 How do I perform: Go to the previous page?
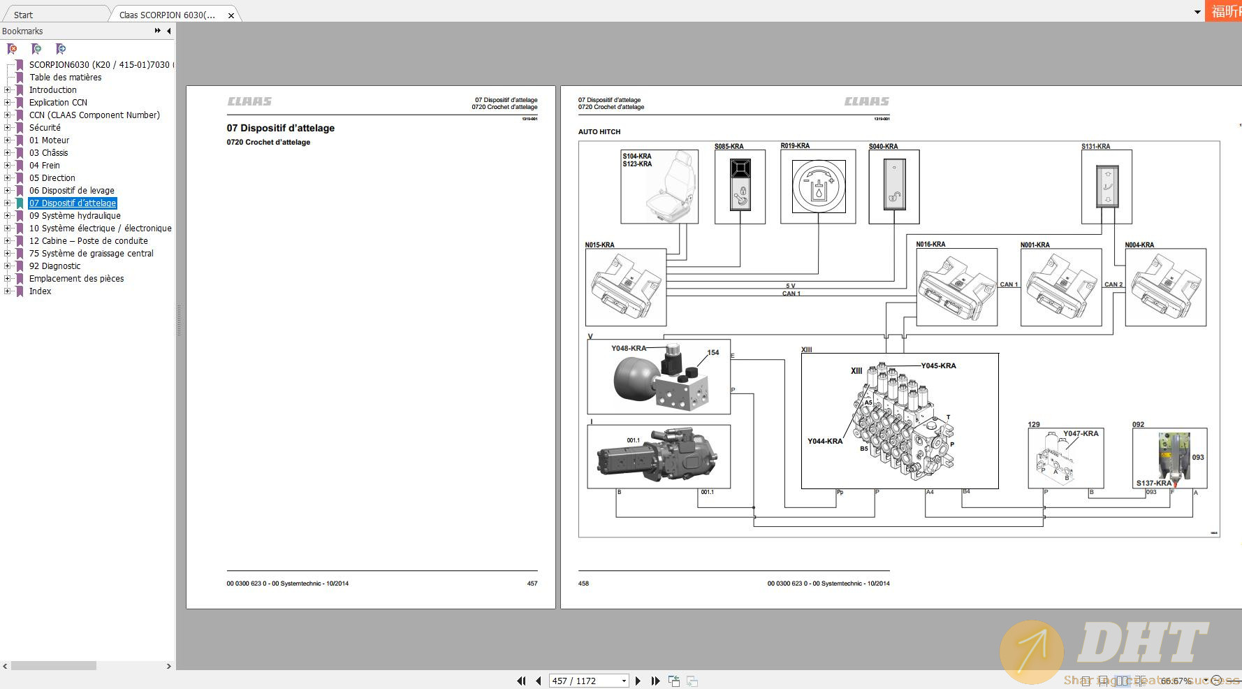pyautogui.click(x=538, y=681)
